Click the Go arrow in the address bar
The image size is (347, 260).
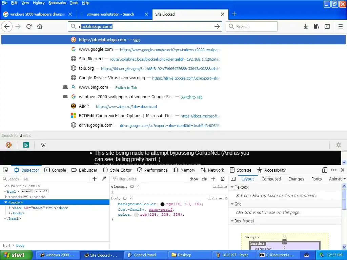[x=217, y=26]
